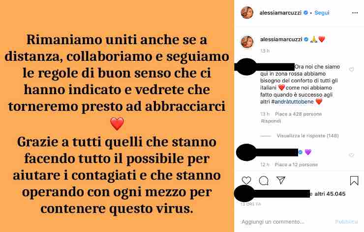364x232 pixels.
Task: Click Rispondi under the first comment
Action: click(x=271, y=121)
